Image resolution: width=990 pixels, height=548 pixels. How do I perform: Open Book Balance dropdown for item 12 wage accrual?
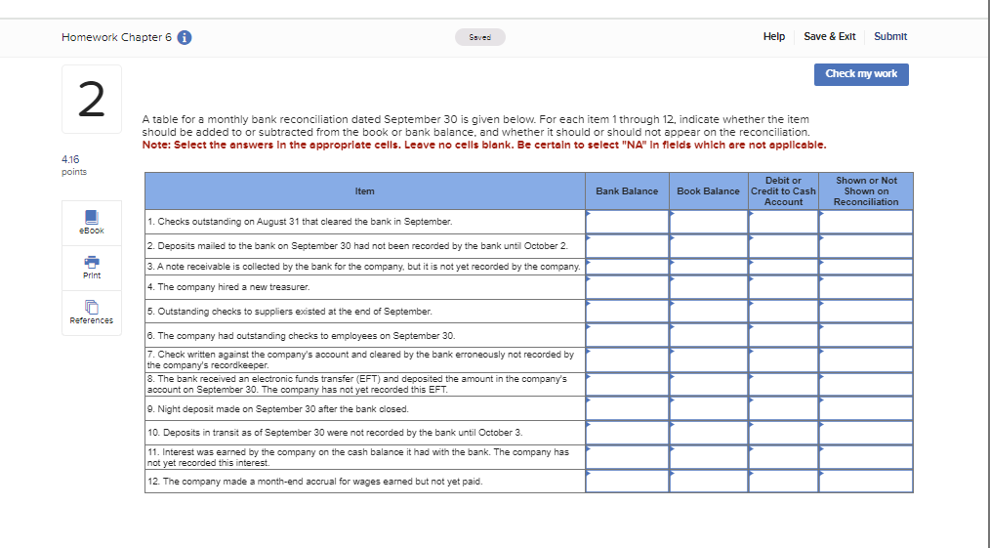point(709,481)
